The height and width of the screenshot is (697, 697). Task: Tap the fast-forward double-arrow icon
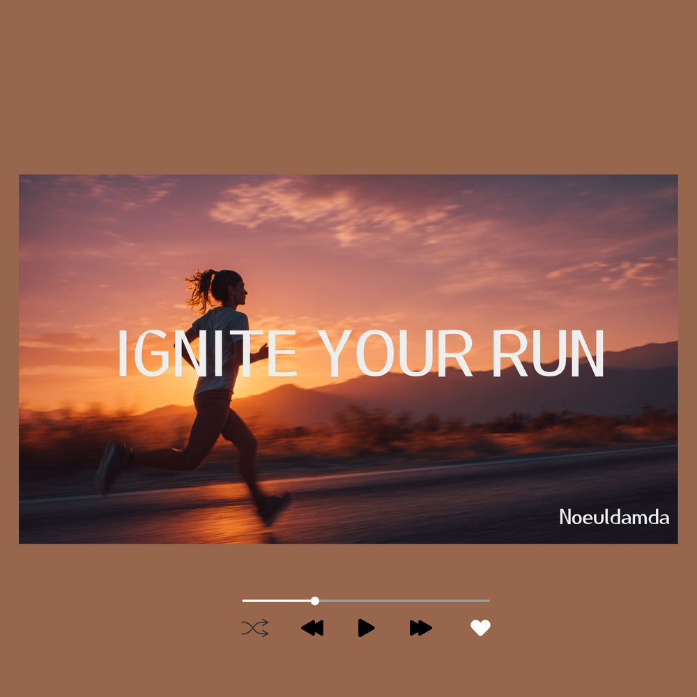coord(419,628)
